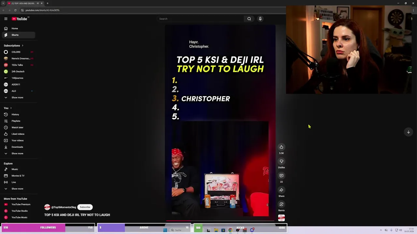Dislike the short with thumbs-down icon
Screen dimensions: 417x234
281,161
